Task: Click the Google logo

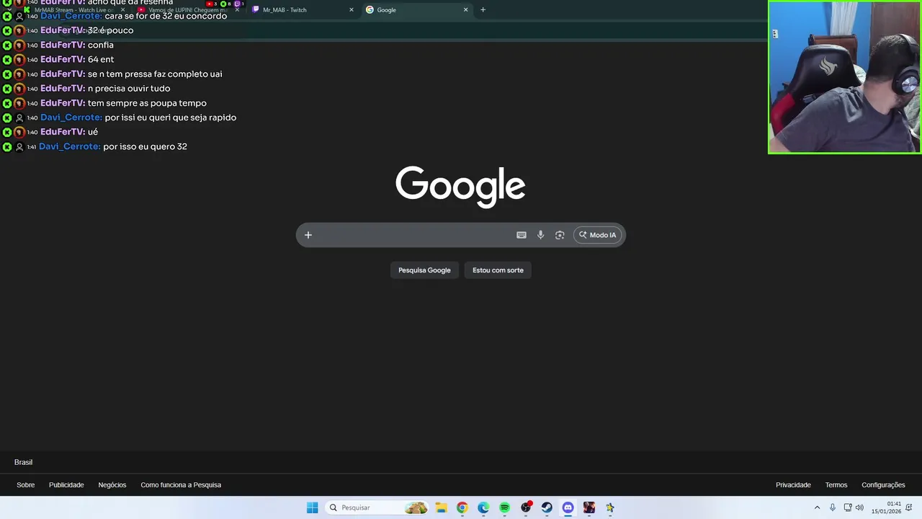Action: [x=460, y=187]
